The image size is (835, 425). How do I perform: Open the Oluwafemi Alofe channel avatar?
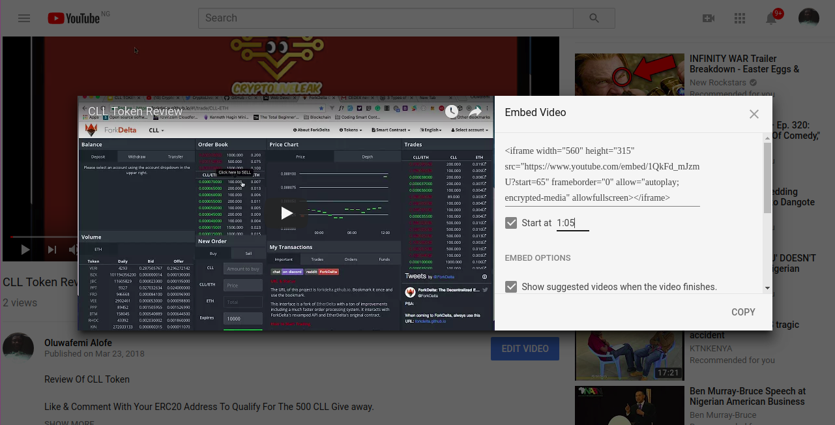point(18,348)
